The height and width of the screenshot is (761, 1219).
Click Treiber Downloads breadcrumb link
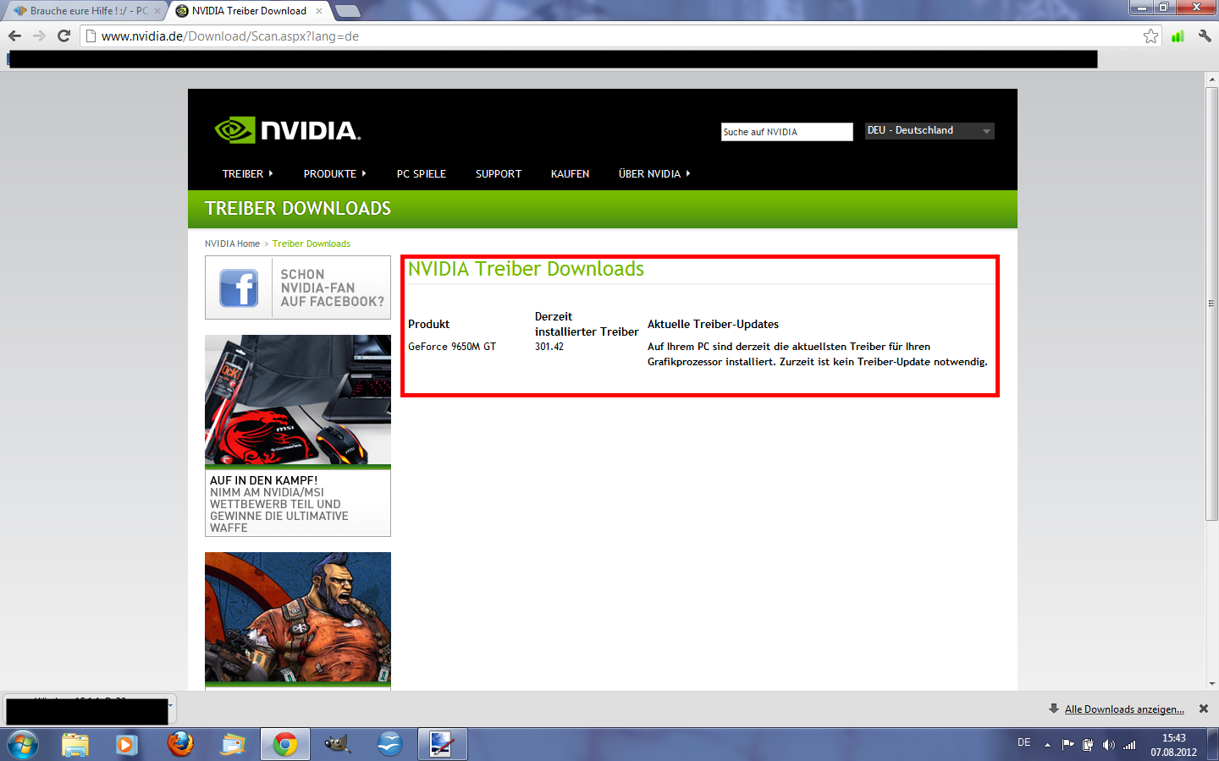(x=312, y=244)
